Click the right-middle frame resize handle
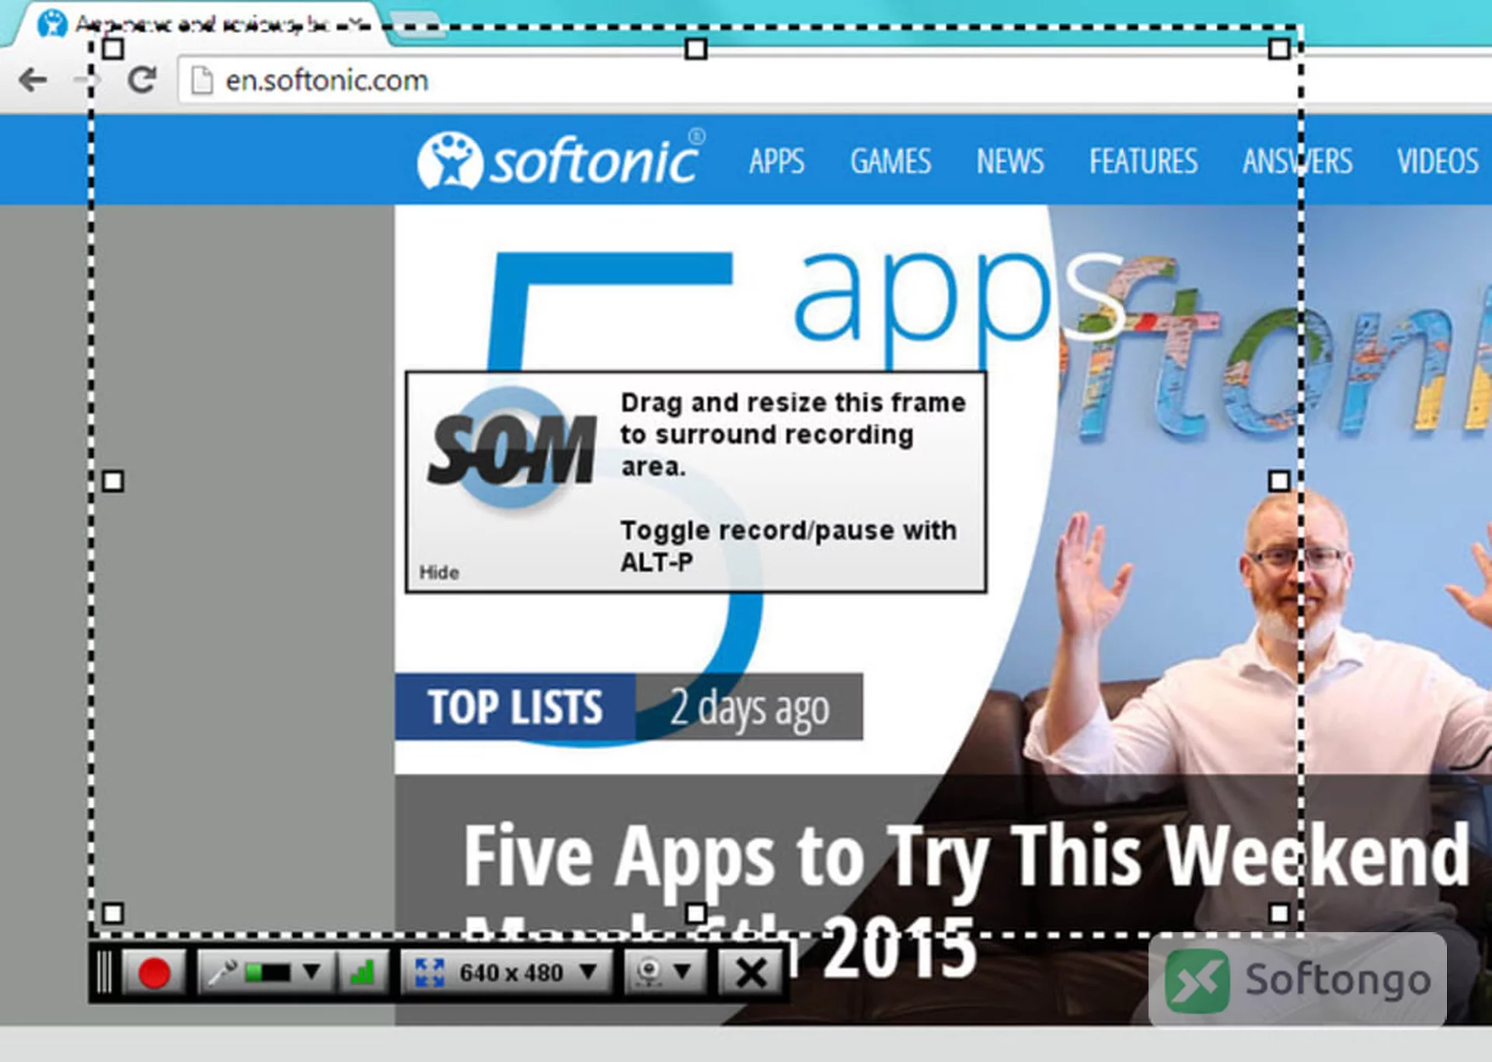Image resolution: width=1492 pixels, height=1062 pixels. tap(1279, 481)
